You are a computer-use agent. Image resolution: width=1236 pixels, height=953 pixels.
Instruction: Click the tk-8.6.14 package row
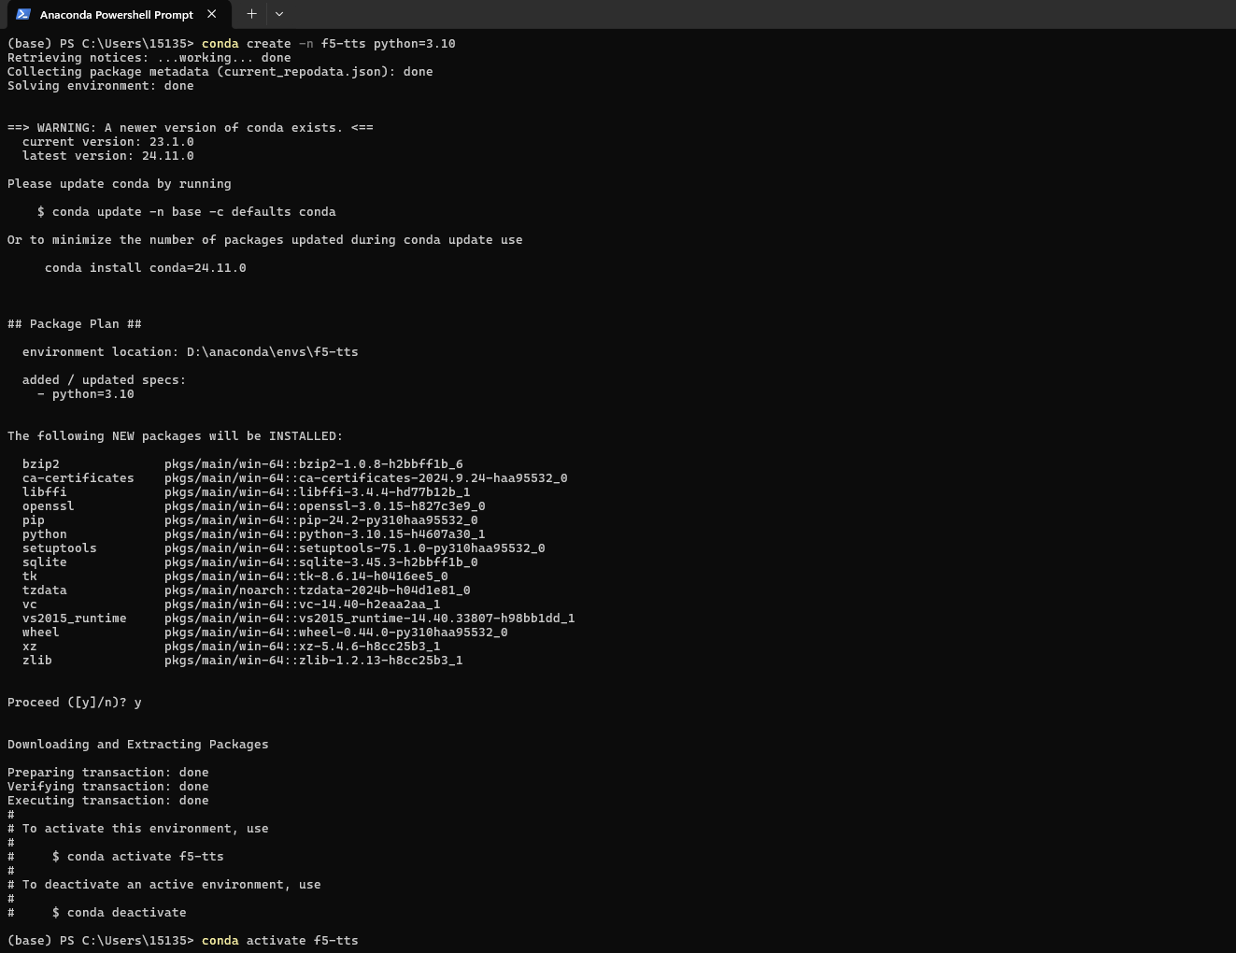[x=235, y=576]
